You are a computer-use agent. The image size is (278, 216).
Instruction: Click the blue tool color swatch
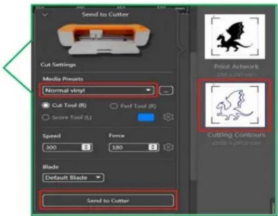[x=146, y=117]
